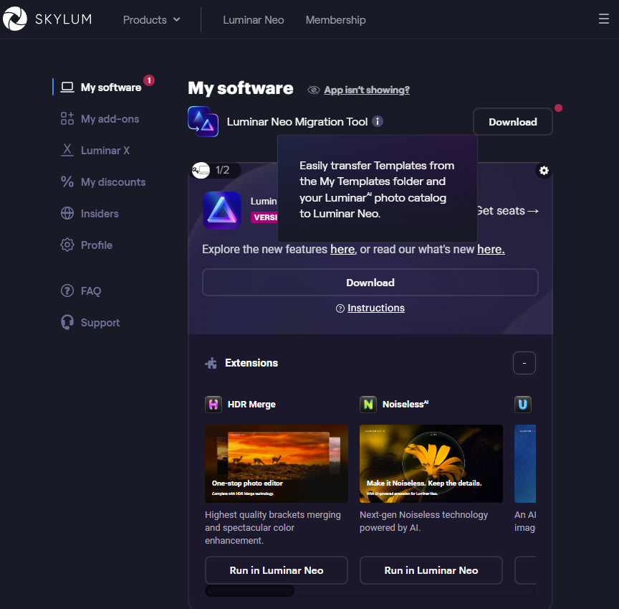Click the My add-ons grid icon
The height and width of the screenshot is (609, 619).
click(x=67, y=118)
